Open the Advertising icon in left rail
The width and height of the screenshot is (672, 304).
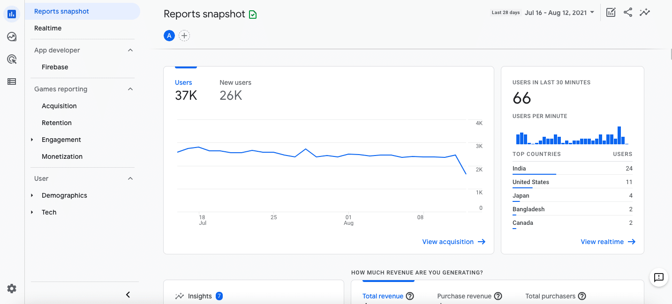(12, 59)
